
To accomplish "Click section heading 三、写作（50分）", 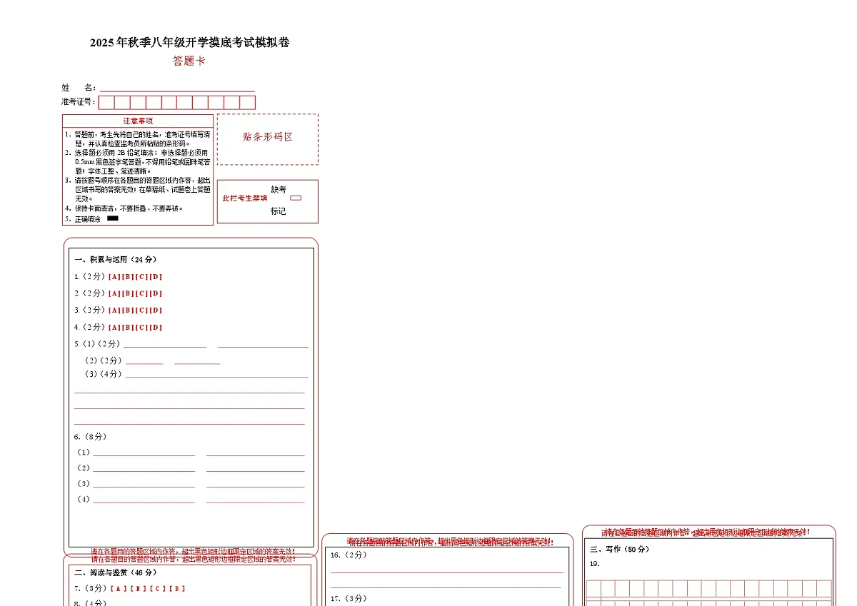I will (x=619, y=550).
